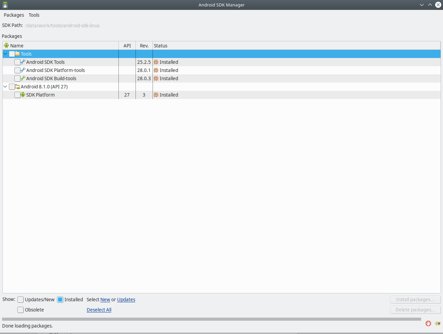The width and height of the screenshot is (443, 334).
Task: Open the log window icon at bottom right
Action: pyautogui.click(x=438, y=323)
